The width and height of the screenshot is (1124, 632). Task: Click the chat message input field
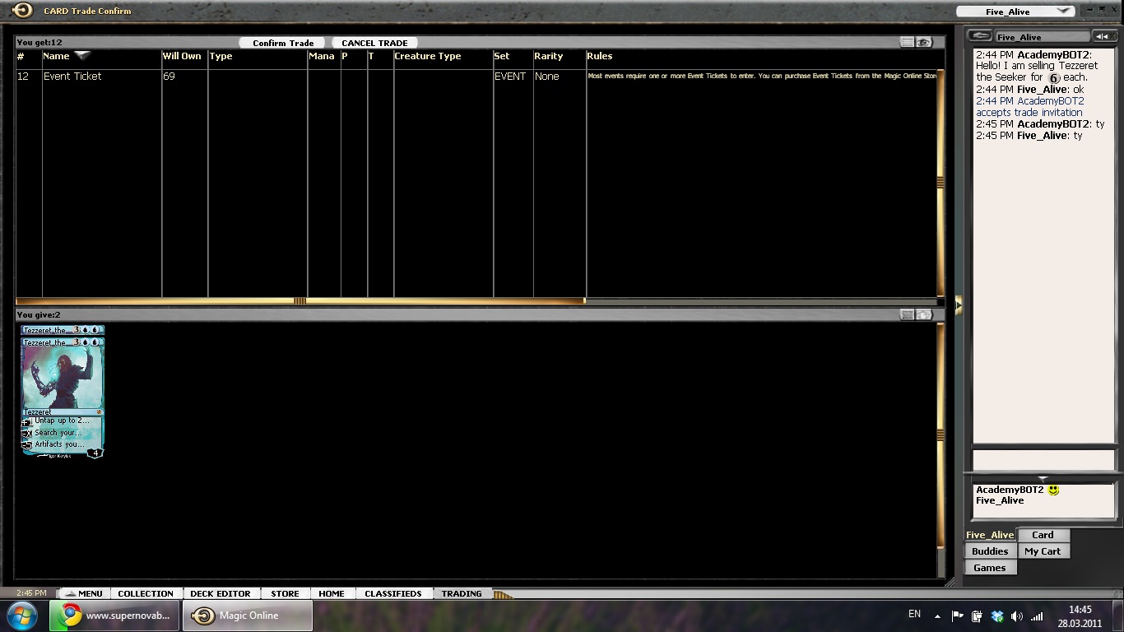pos(1043,459)
